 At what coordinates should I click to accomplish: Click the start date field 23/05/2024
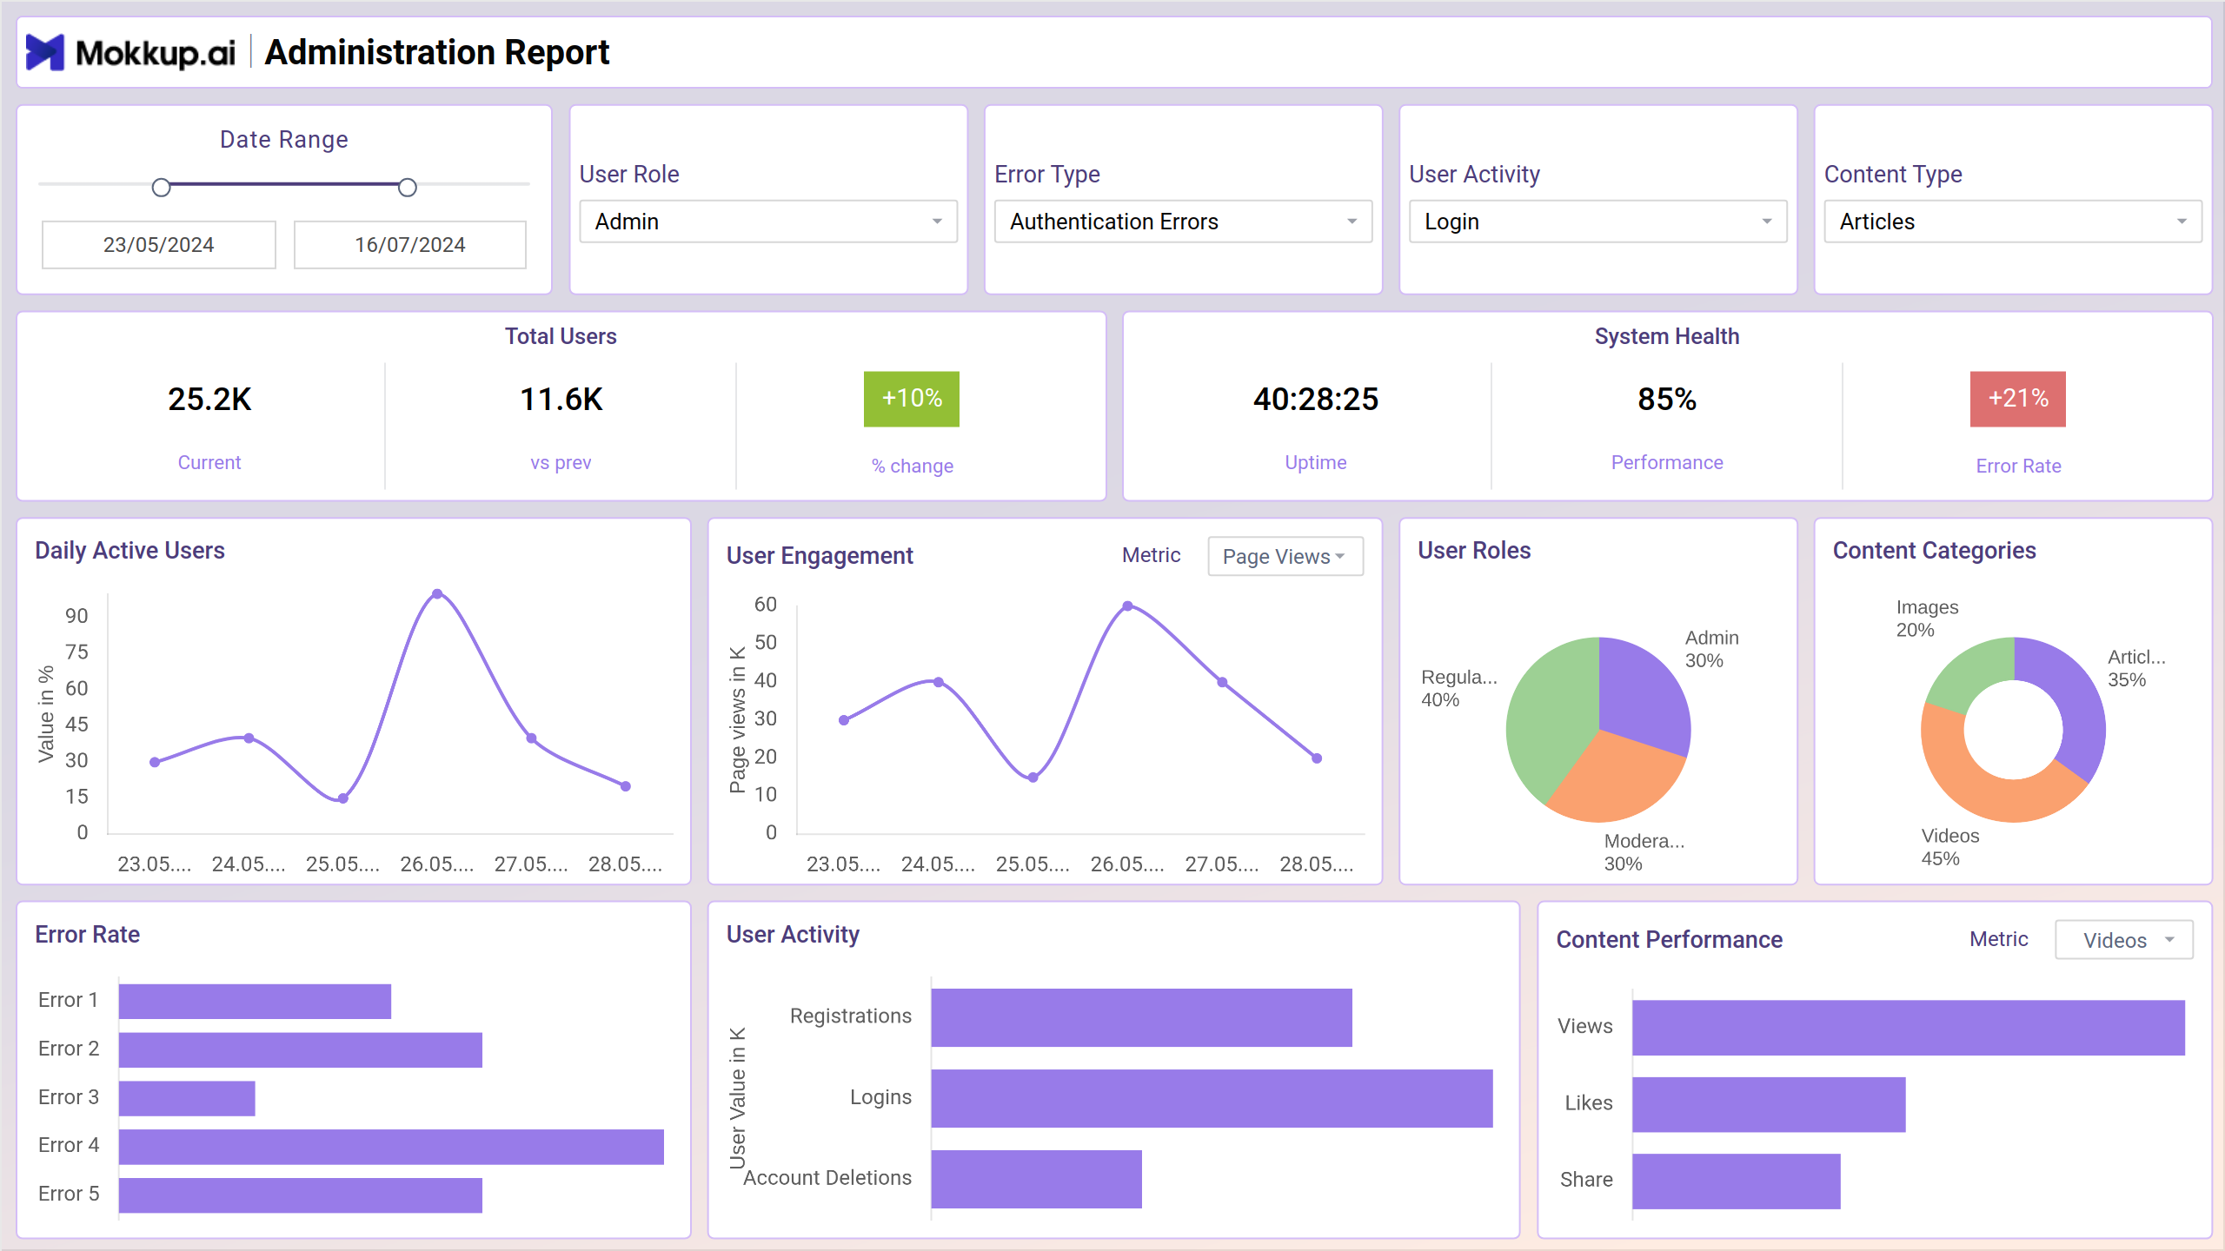pyautogui.click(x=159, y=245)
